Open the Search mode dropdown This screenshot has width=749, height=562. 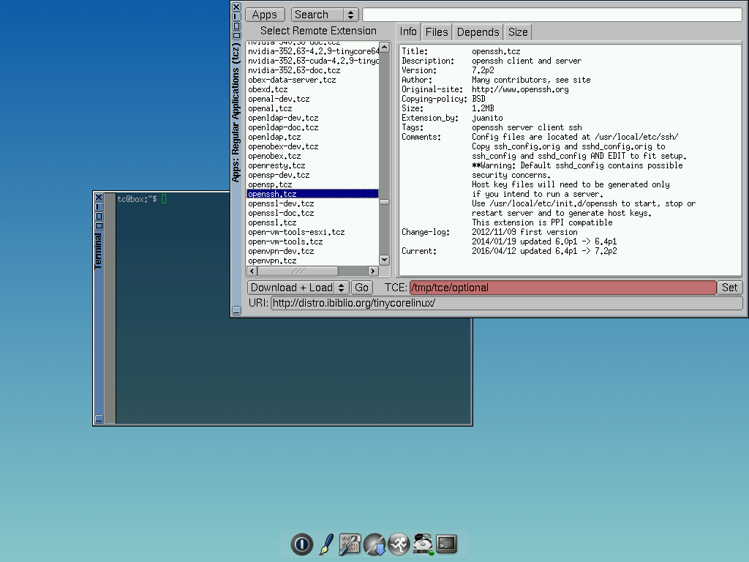324,14
